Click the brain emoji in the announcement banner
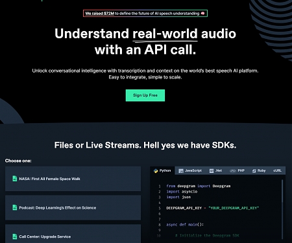Screen dimensions: 292x243 point(202,14)
